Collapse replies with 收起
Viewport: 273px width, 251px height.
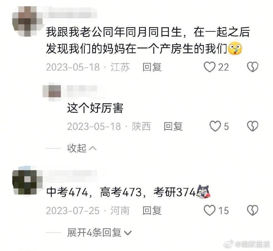82,148
